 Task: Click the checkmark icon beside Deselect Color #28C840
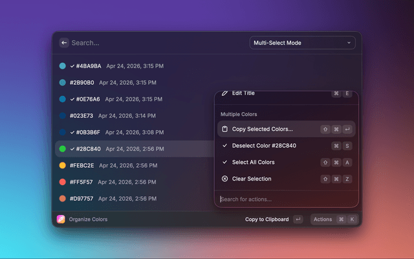coord(224,146)
